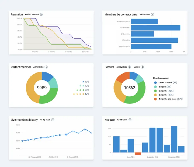194x167 pixels.
Task: Open the Retention Perfect Gym 3.0 dropdown arrow
Action: click(x=41, y=14)
